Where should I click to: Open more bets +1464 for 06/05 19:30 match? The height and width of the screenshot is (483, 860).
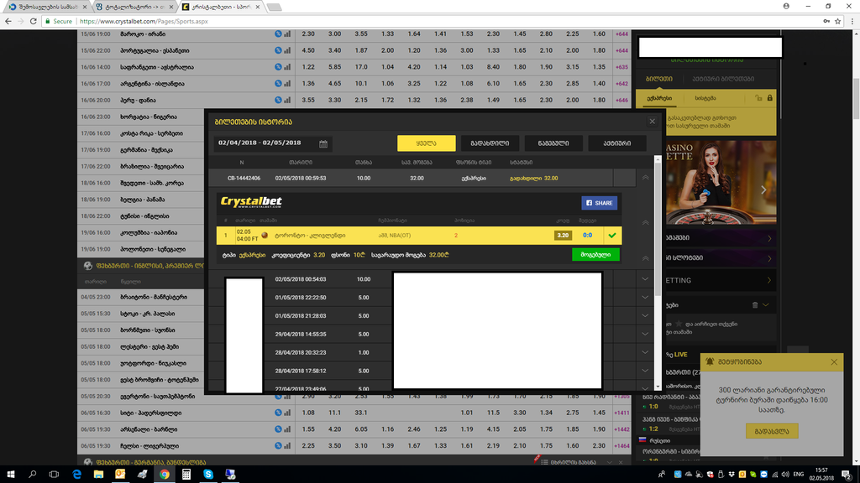click(622, 446)
